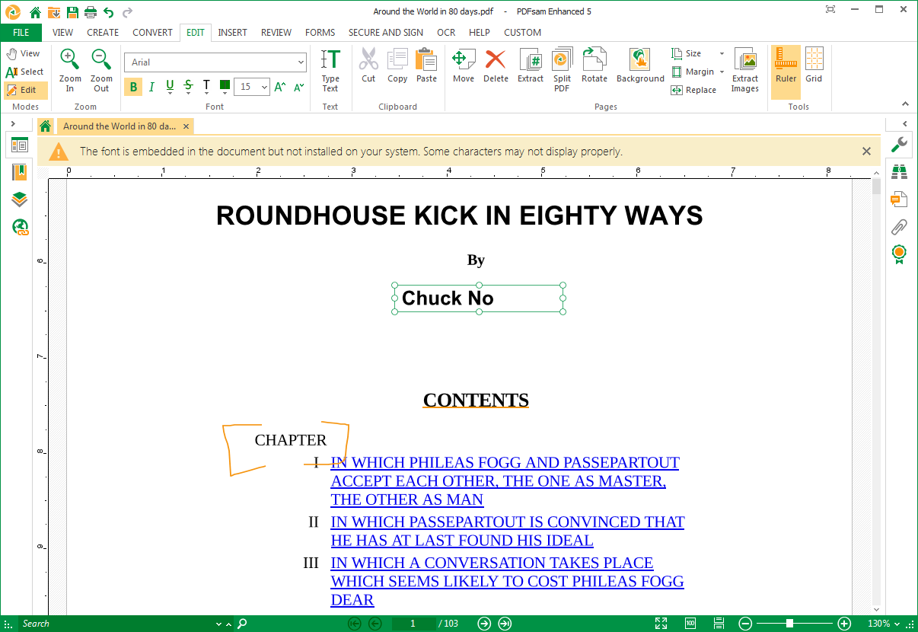Image resolution: width=918 pixels, height=632 pixels.
Task: Undo the last action
Action: [x=109, y=11]
